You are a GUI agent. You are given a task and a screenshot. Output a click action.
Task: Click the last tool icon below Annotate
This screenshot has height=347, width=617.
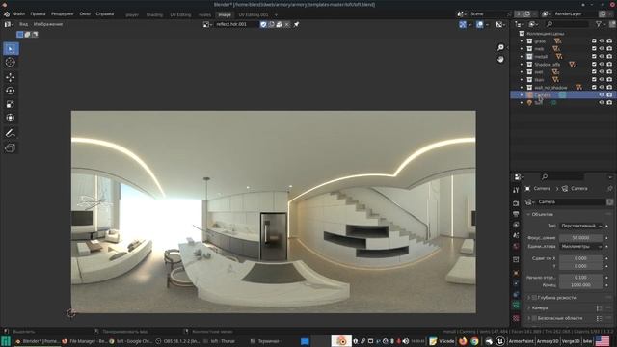coord(11,147)
